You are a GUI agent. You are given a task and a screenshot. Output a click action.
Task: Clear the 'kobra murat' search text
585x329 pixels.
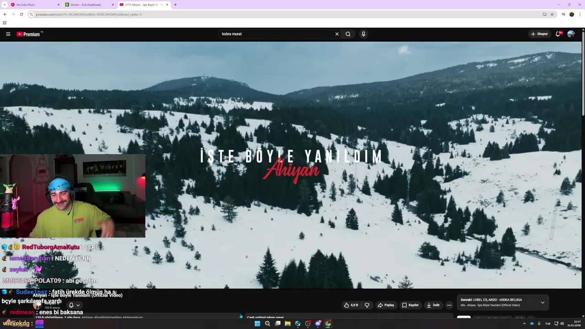(x=337, y=34)
